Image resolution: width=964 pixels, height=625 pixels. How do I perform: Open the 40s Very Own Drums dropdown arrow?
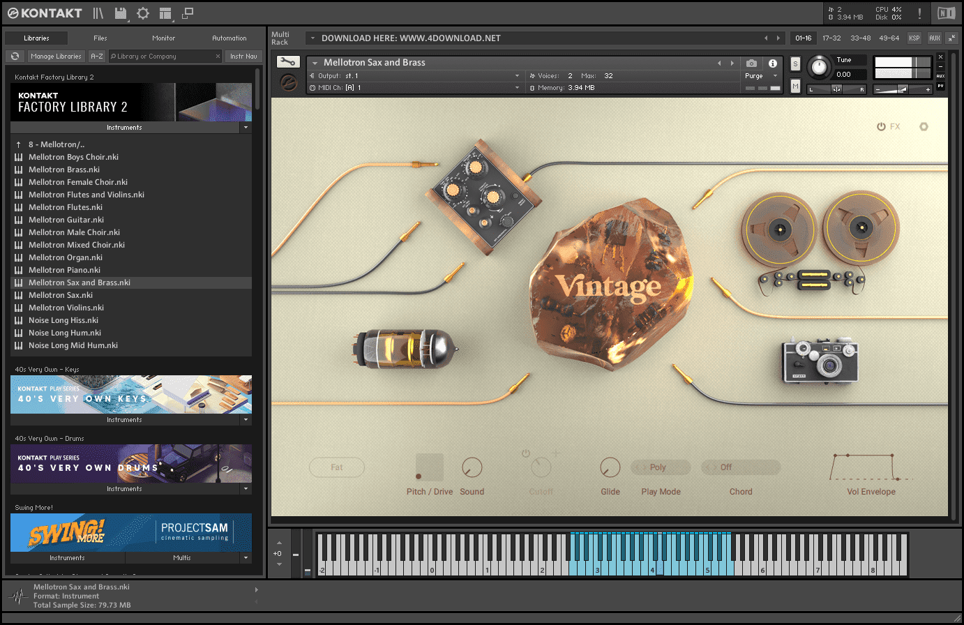[x=246, y=489]
